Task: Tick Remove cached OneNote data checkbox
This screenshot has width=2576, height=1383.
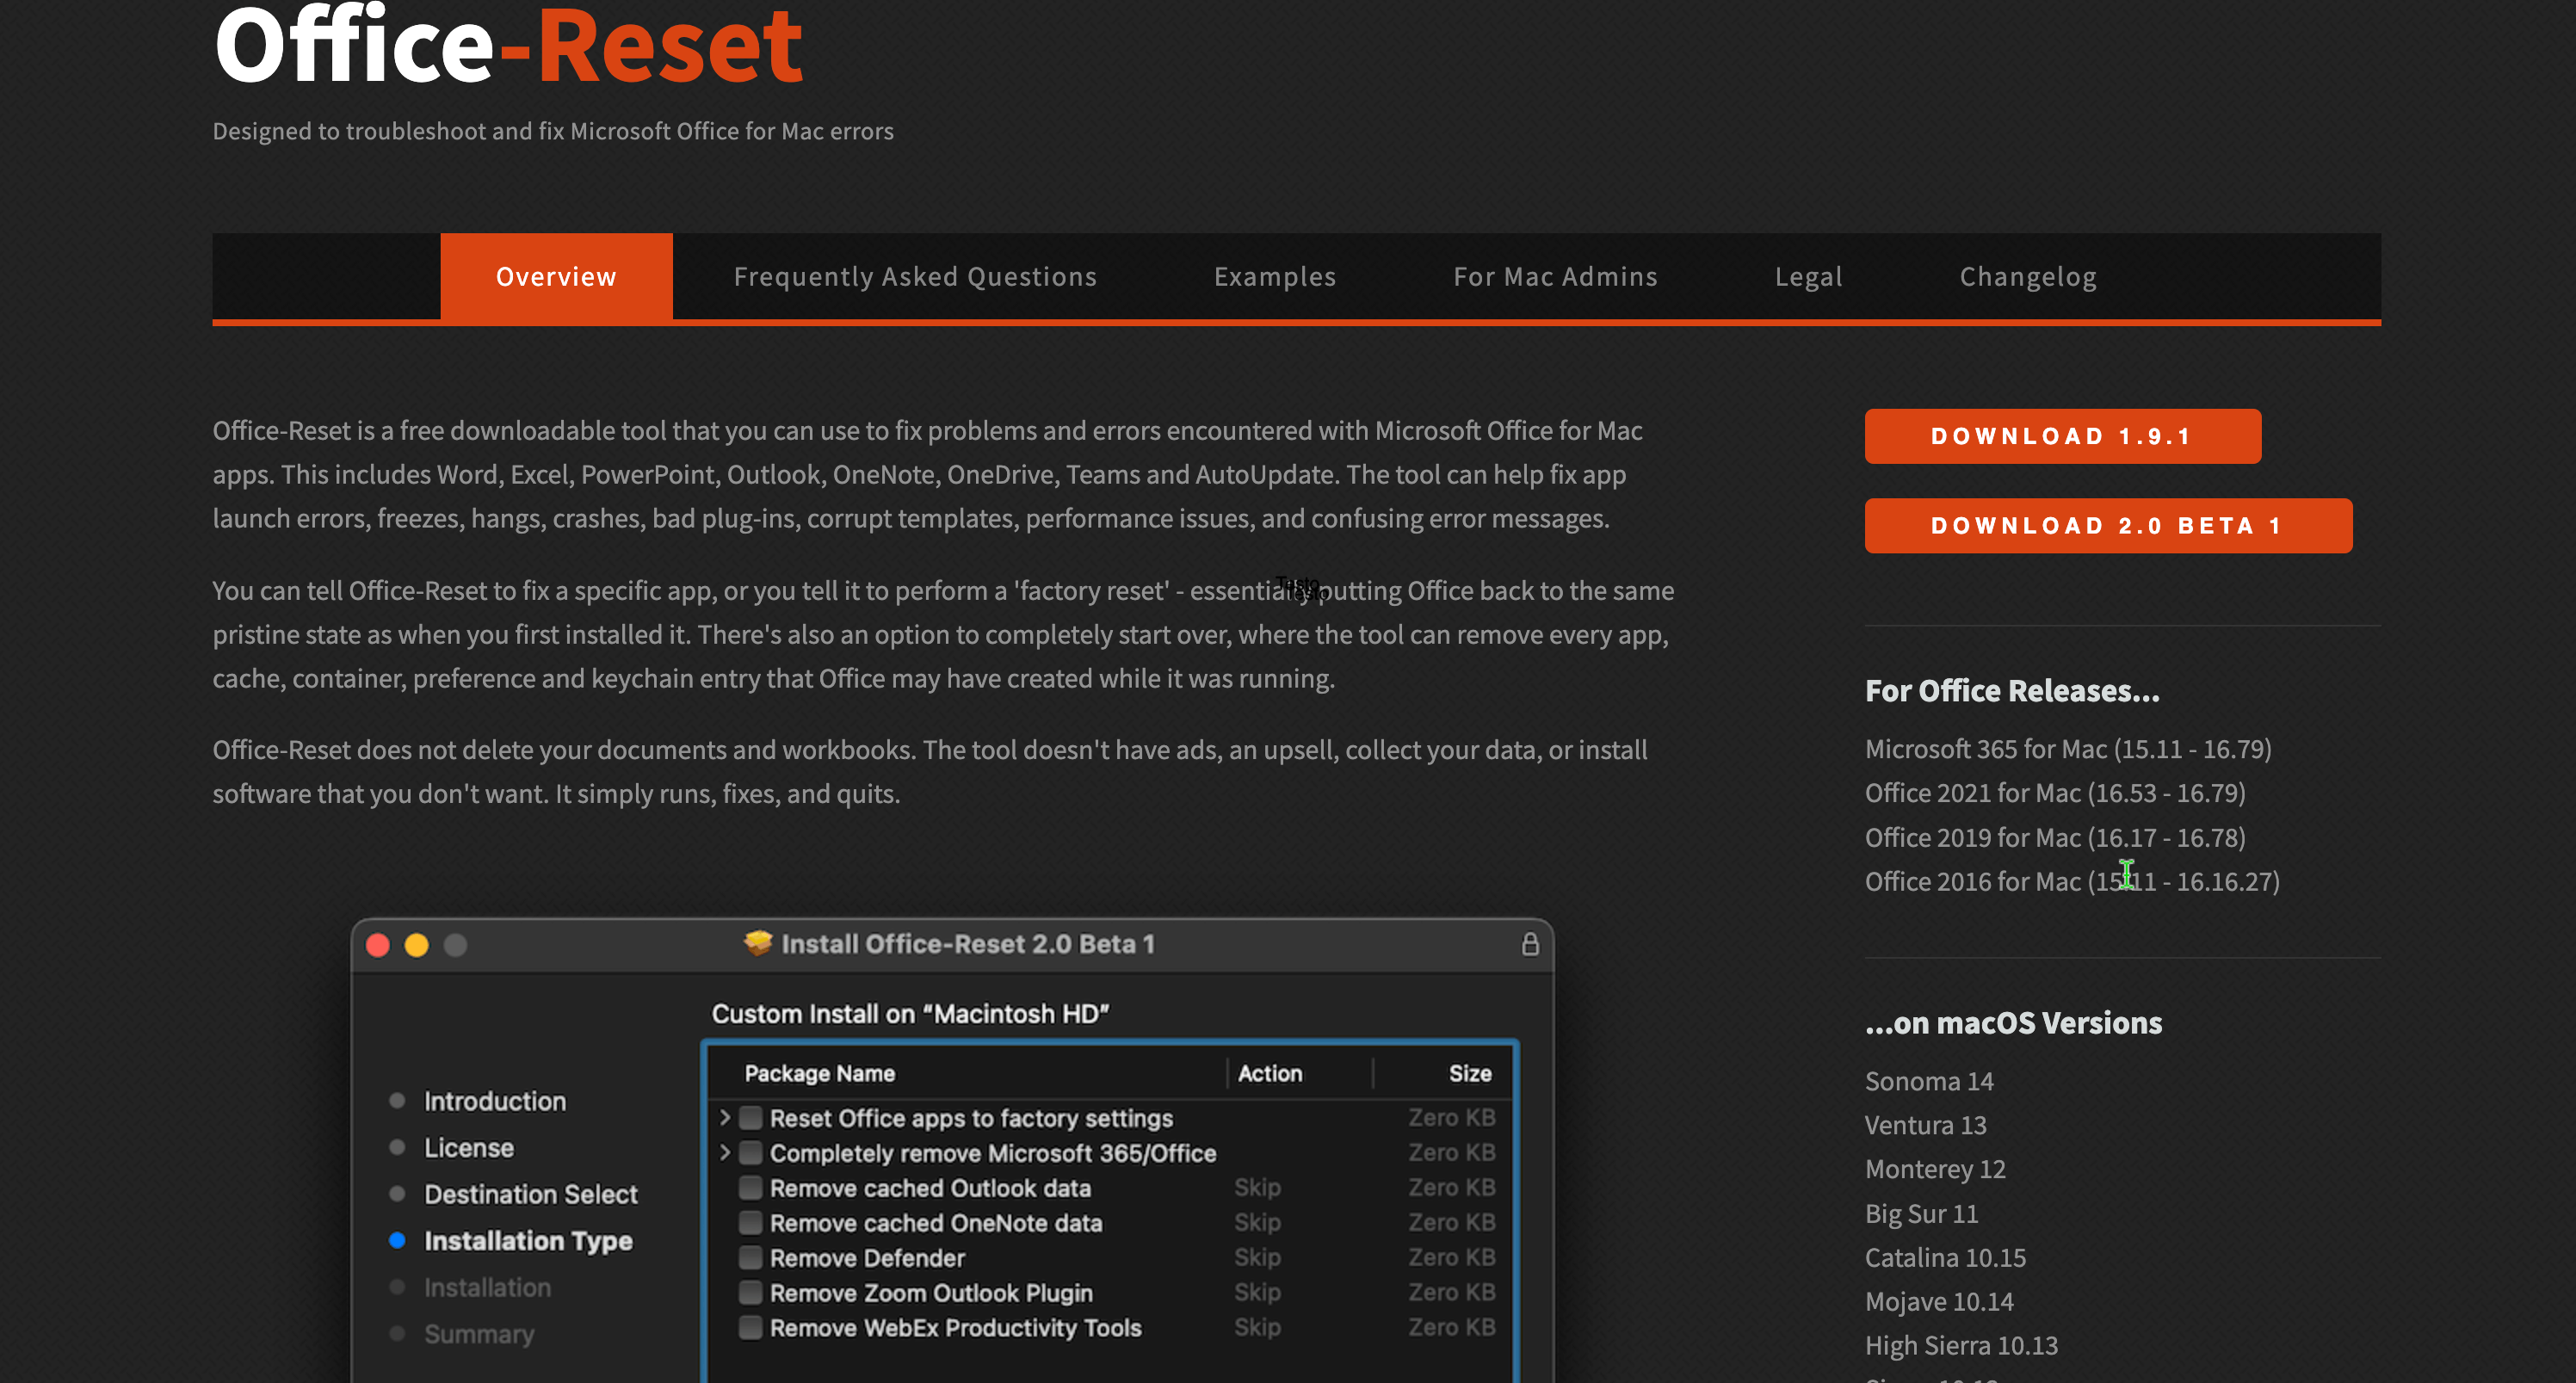Action: coord(750,1223)
